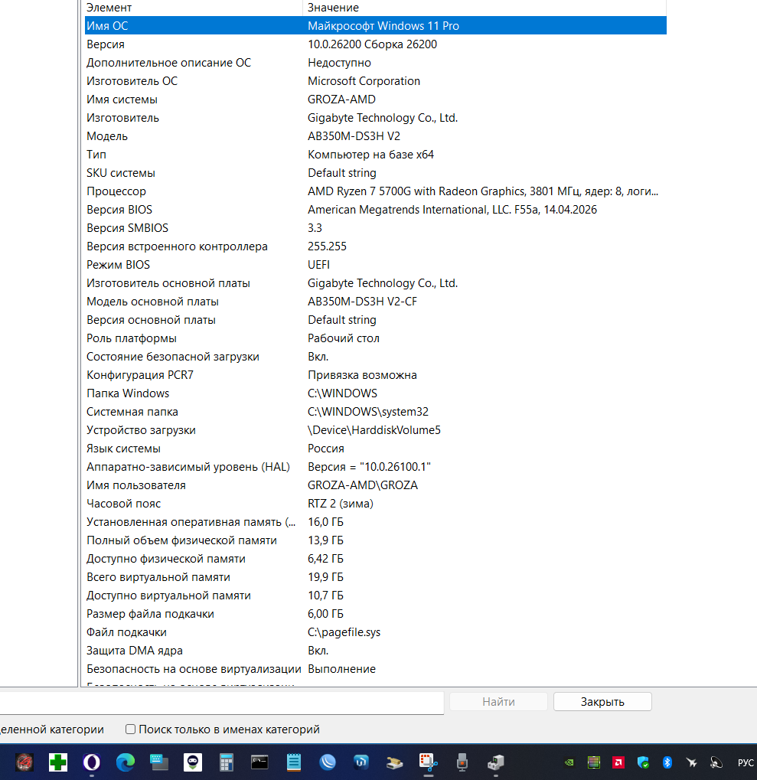Click the Найти button
Viewport: 757px width, 780px height.
point(498,701)
